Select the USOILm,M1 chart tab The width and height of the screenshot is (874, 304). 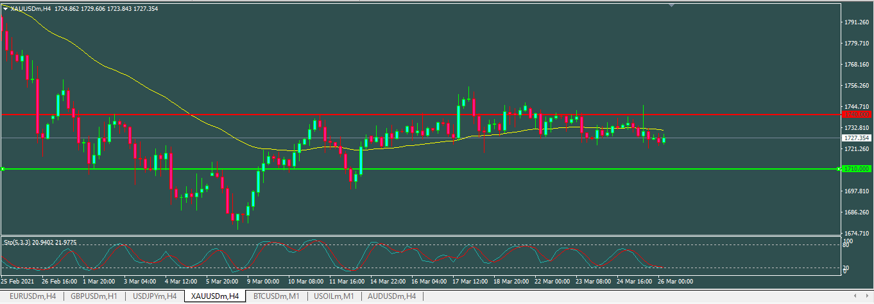click(x=333, y=296)
